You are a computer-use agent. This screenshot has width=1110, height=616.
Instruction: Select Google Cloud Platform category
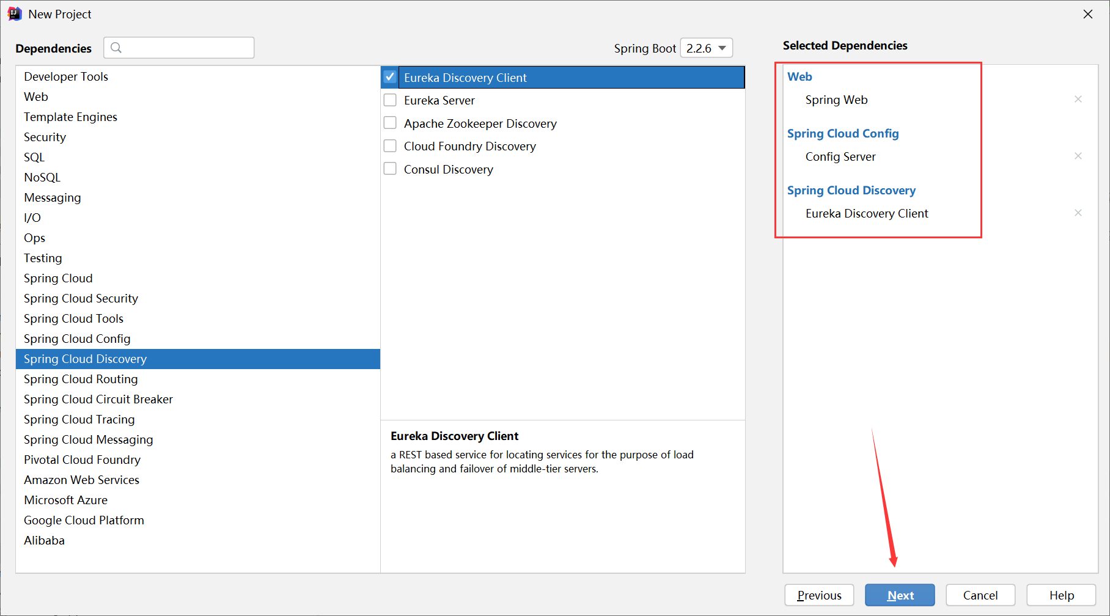pos(198,520)
